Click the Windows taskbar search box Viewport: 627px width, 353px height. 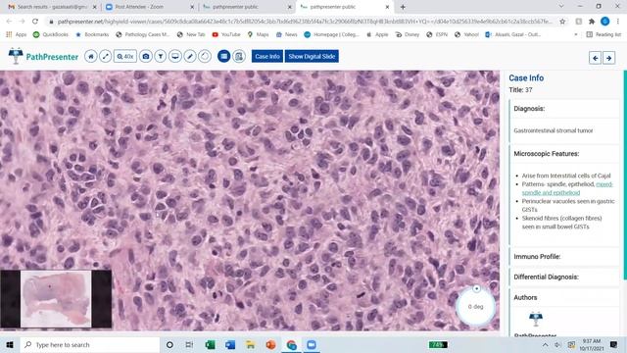coord(90,344)
